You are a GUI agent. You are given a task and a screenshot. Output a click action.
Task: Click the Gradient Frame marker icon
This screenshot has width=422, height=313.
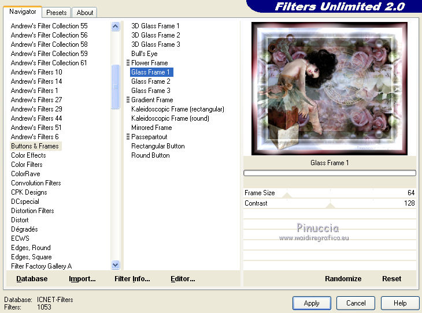[x=128, y=100]
